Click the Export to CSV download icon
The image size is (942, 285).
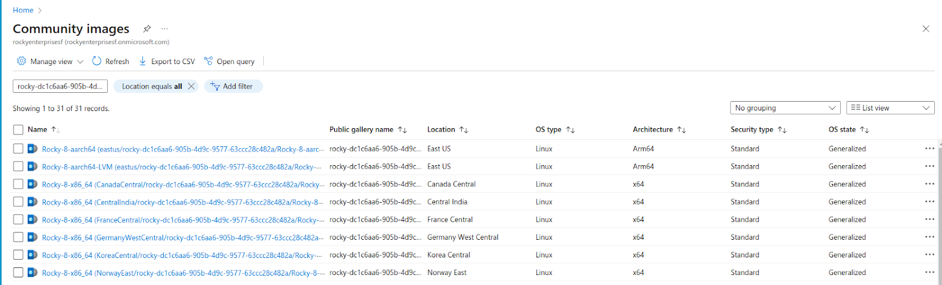[142, 61]
